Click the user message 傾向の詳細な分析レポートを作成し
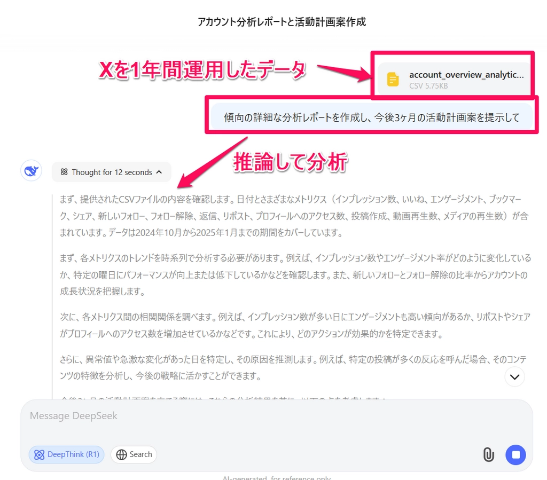Screen dimensions: 547x480 (372, 117)
